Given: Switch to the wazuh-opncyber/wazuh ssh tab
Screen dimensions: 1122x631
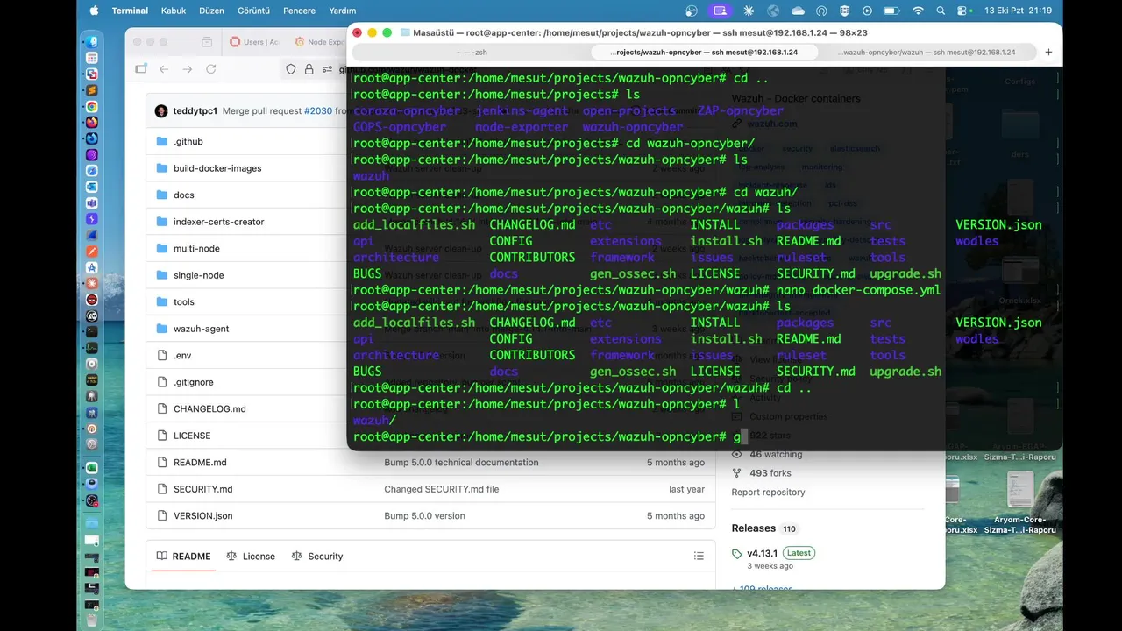Looking at the screenshot, I should coord(927,53).
